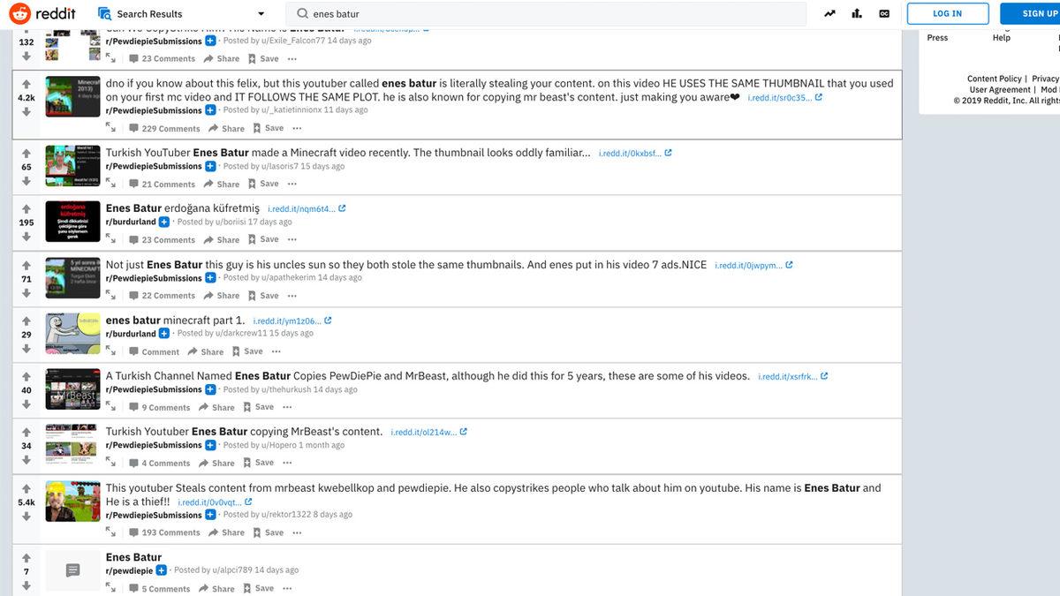This screenshot has height=596, width=1060.
Task: Click the more options ellipsis on 229 Comments post
Action: point(297,128)
